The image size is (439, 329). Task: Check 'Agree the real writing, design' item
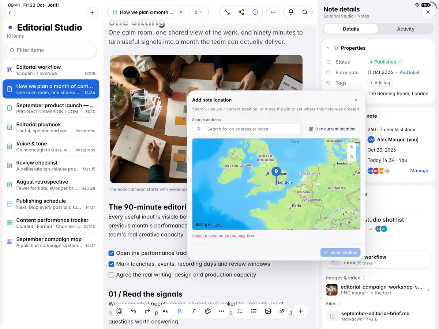tap(112, 275)
